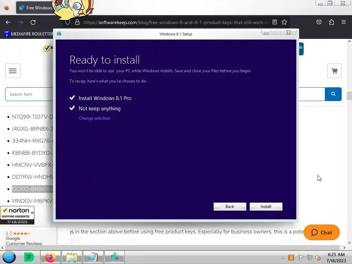Viewport: 352px width, 264px height.
Task: Select product key starting HMCNV-VVBFX
Action: [32, 165]
